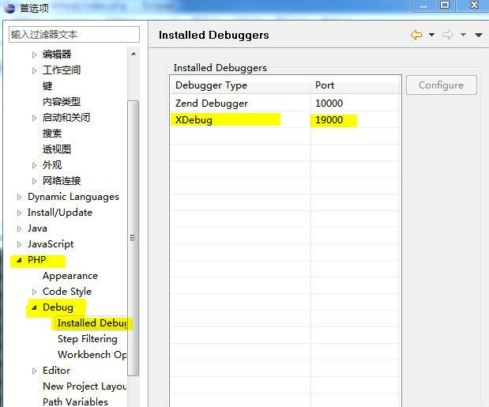Type in the filter text field

73,35
